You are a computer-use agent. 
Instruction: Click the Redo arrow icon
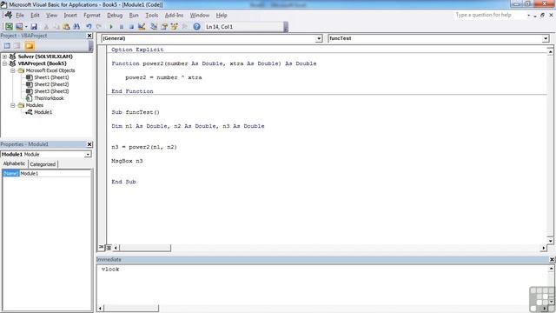(99, 27)
